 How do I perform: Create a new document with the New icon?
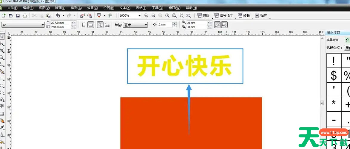coord(4,16)
